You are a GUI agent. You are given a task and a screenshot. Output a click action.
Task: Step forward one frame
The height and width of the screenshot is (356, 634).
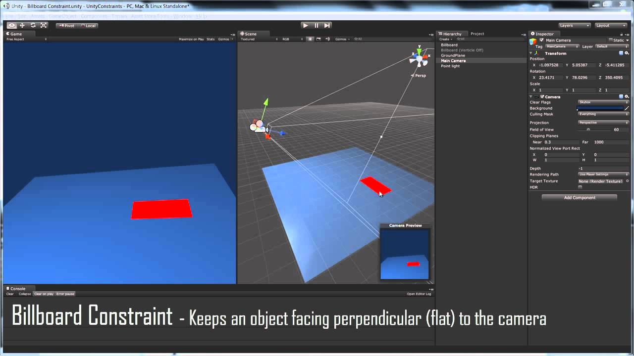click(x=327, y=25)
